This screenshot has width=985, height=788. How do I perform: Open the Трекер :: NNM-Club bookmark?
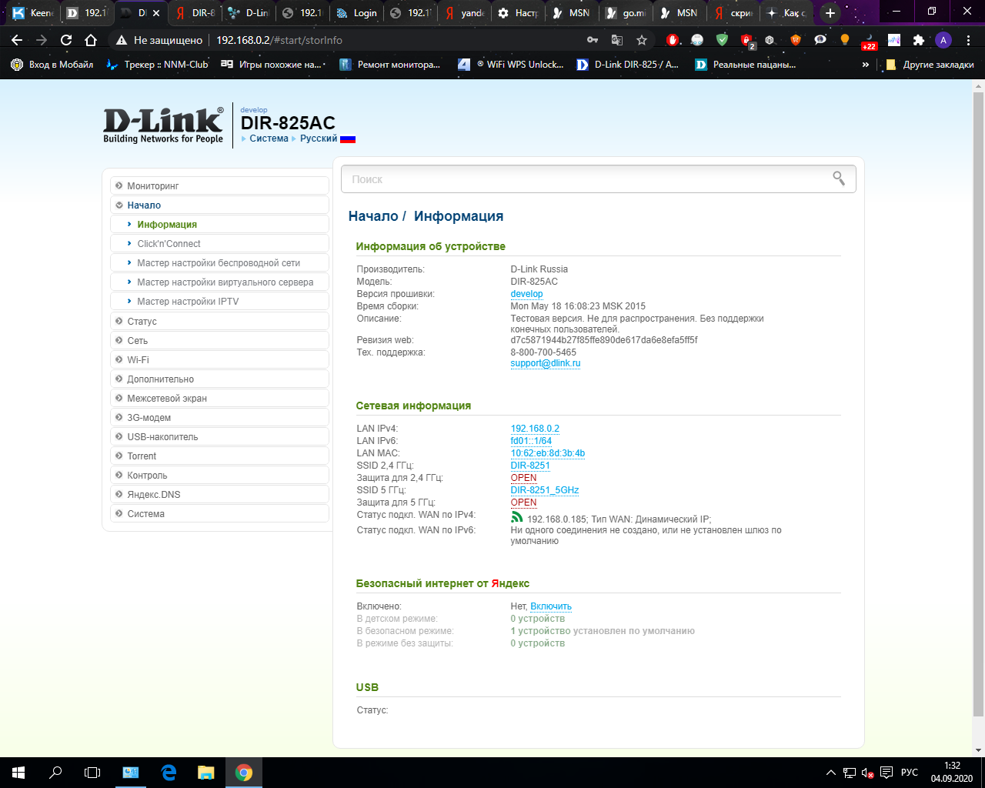[x=157, y=65]
